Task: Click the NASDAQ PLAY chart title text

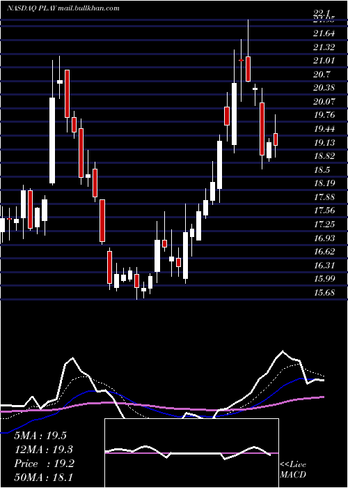Action: click(x=63, y=8)
